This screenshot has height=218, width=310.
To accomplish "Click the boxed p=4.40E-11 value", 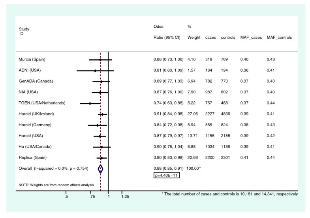I will (167, 175).
